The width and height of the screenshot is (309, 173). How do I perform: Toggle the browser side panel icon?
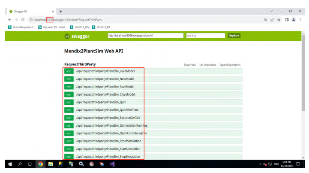[287, 20]
